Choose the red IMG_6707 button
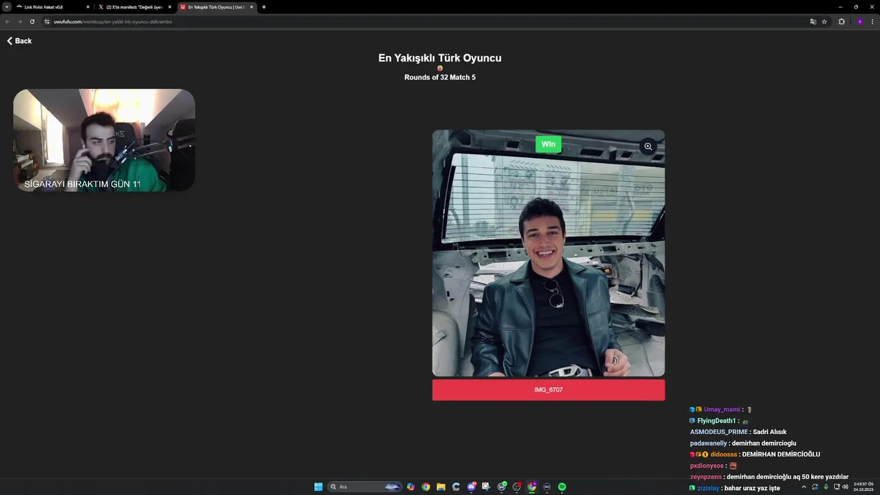This screenshot has width=880, height=495. coord(548,390)
